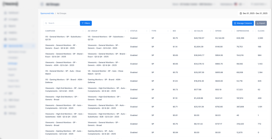The width and height of the screenshot is (272, 139).
Task: Open ad group Gaming Monitors - SP - Auto - Complements
Action: [102, 132]
